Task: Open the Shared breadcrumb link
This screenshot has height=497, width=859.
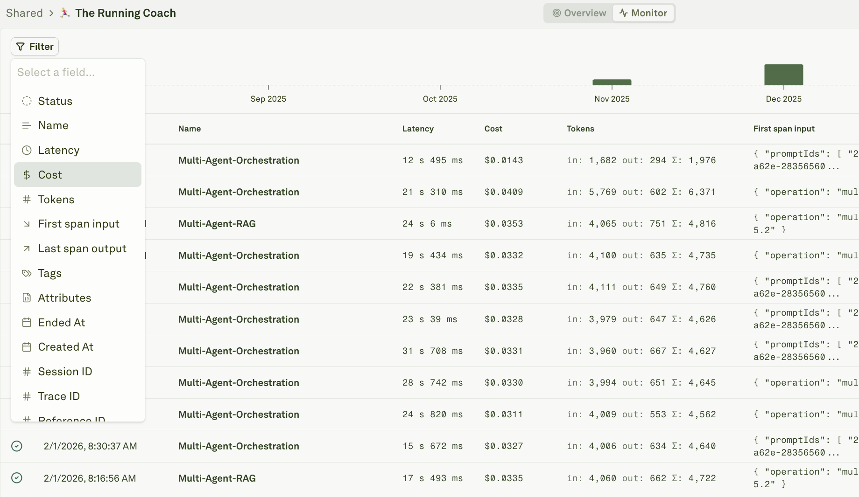Action: (x=24, y=13)
